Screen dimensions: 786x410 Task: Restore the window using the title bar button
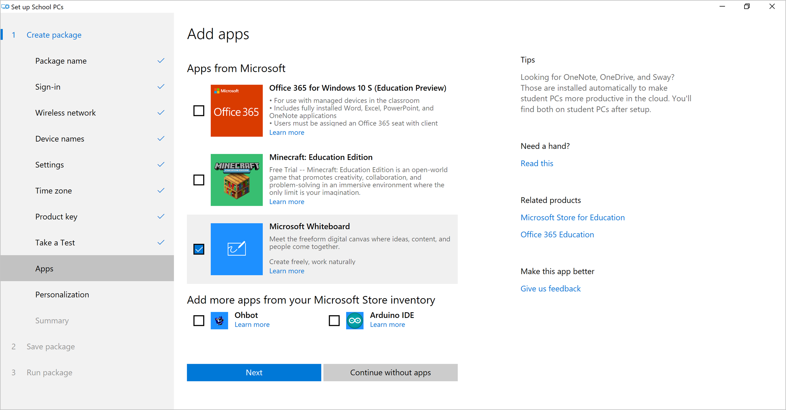point(747,6)
